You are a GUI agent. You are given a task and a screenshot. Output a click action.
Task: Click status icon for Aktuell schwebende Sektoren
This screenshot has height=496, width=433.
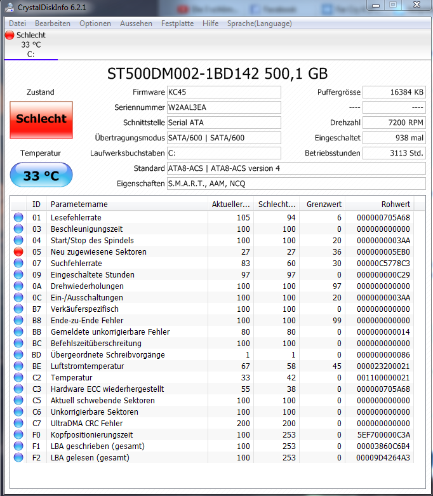[x=18, y=400]
